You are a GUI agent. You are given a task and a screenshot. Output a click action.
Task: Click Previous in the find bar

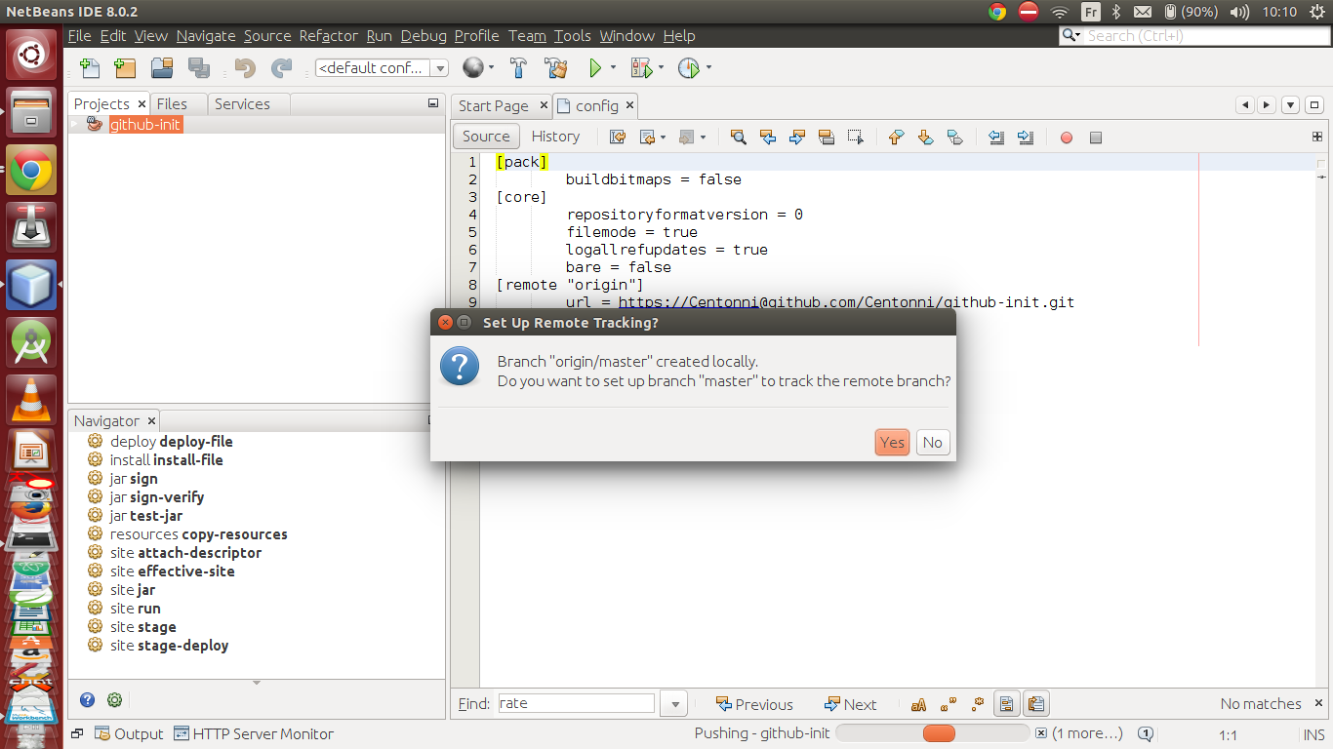pos(753,704)
